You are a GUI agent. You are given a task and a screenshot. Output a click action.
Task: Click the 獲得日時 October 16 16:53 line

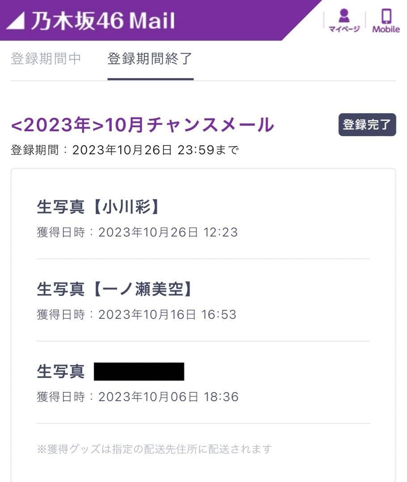click(x=136, y=314)
